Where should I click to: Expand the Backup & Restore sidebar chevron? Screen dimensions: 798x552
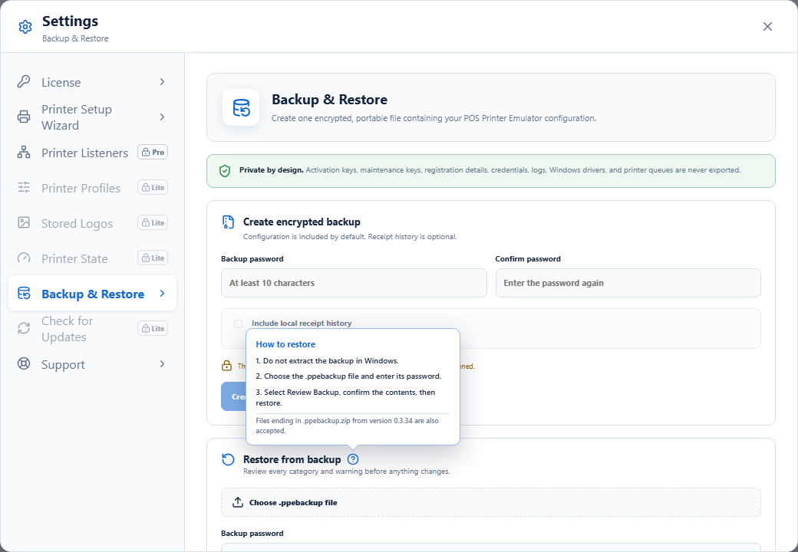click(x=162, y=294)
